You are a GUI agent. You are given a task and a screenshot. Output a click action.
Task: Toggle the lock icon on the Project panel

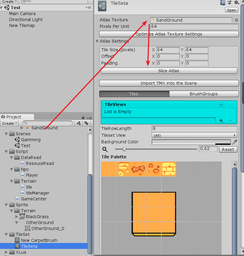pyautogui.click(x=83, y=117)
